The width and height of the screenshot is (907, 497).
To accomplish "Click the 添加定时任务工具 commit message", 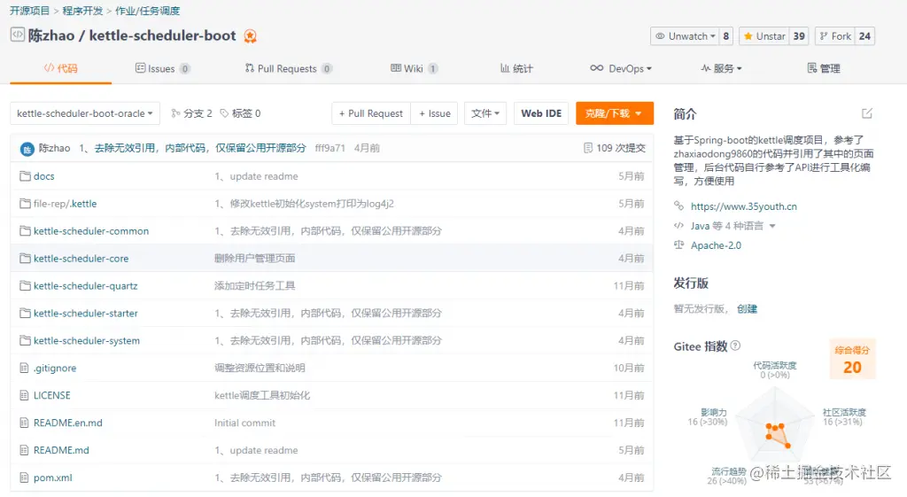I will (254, 286).
